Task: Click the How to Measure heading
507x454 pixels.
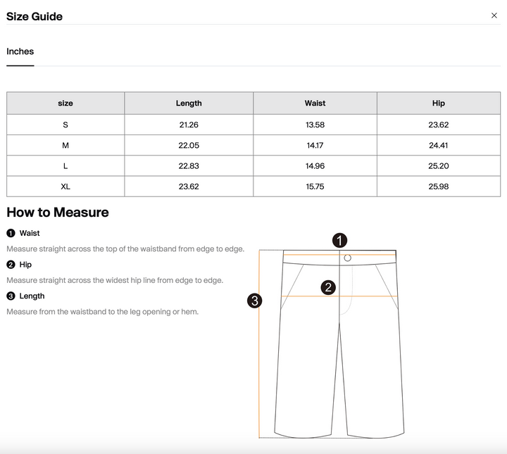Action: tap(58, 213)
